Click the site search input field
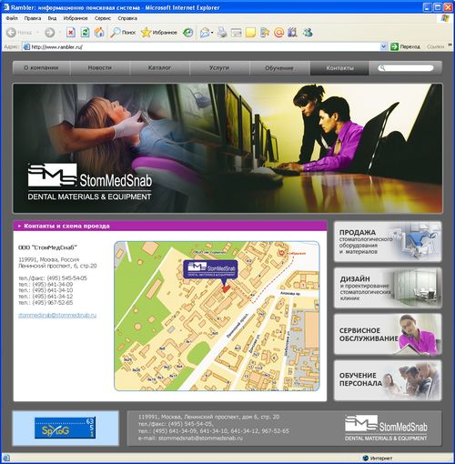This screenshot has height=464, width=455. [x=406, y=68]
